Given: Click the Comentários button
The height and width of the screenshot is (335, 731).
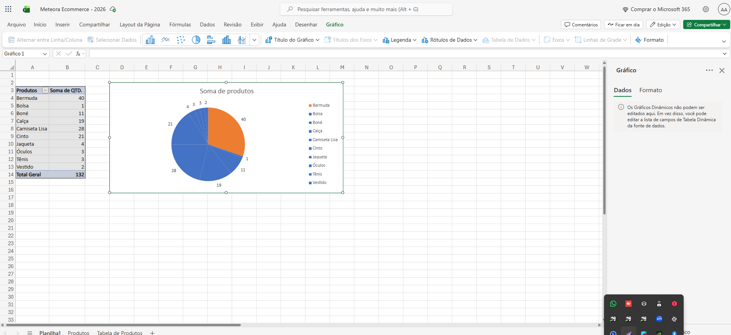Looking at the screenshot, I should point(581,24).
